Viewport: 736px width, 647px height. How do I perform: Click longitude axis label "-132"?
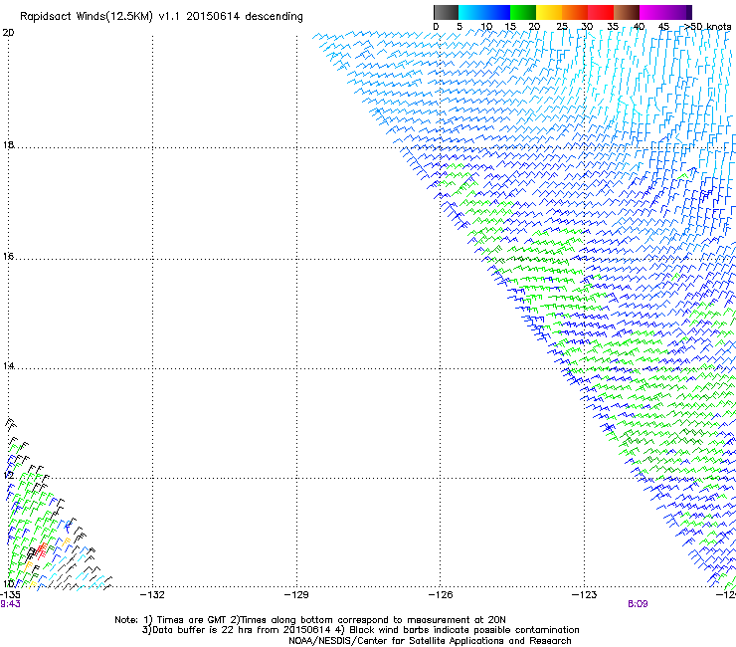(152, 595)
